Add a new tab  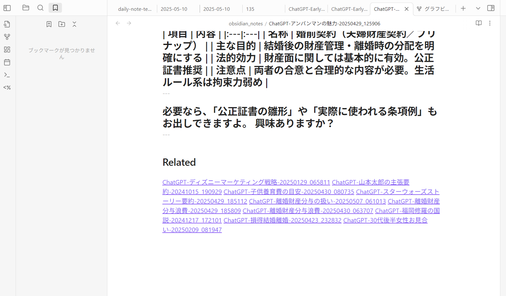(x=463, y=9)
